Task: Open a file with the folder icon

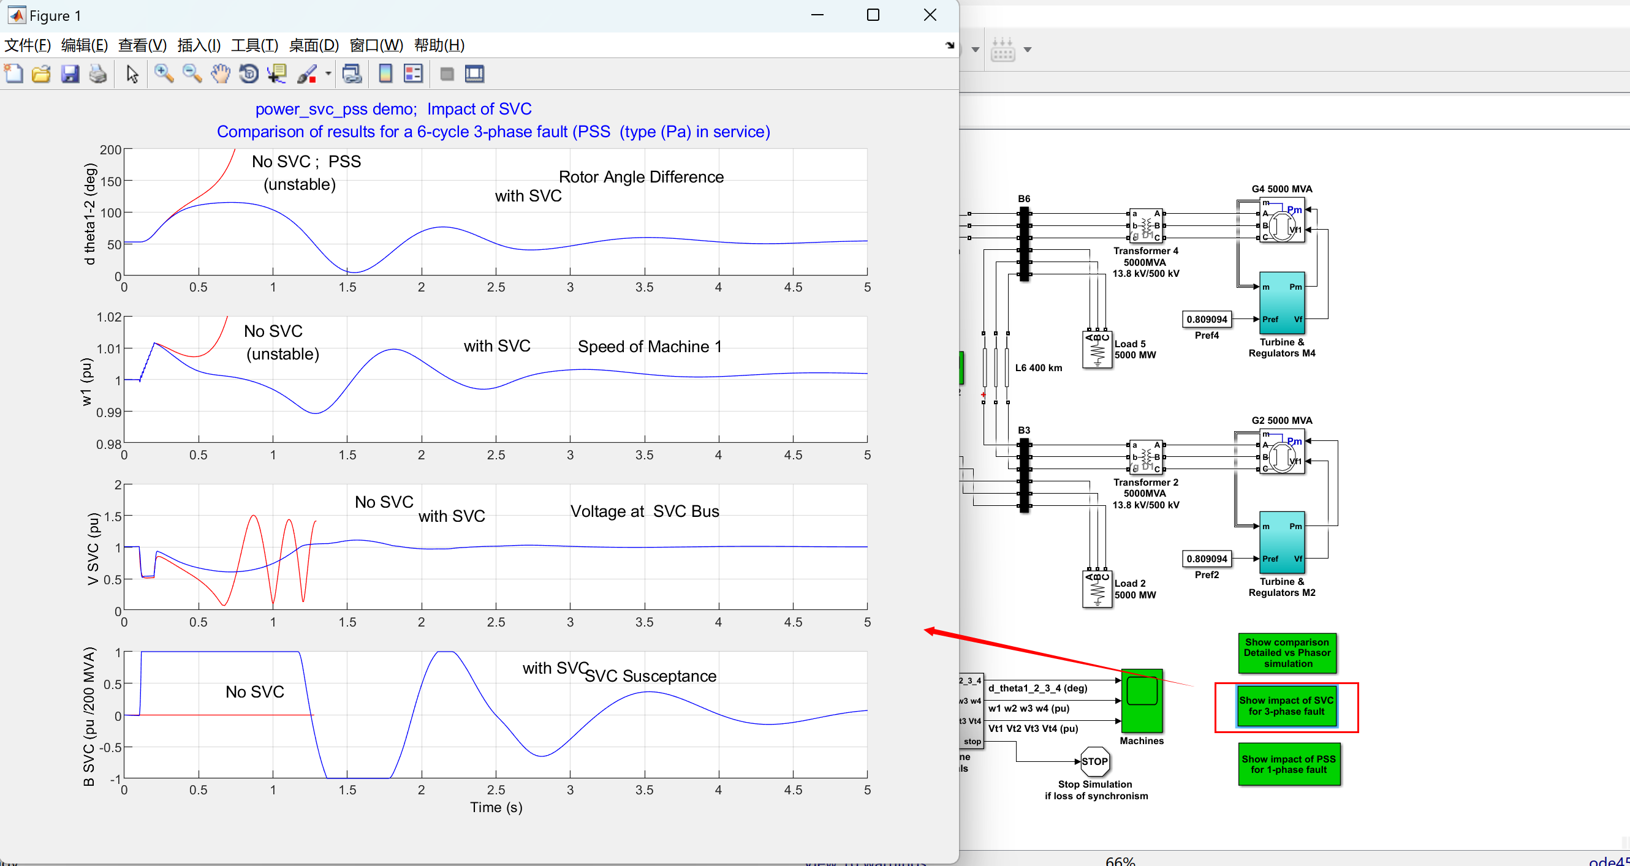Action: click(41, 74)
